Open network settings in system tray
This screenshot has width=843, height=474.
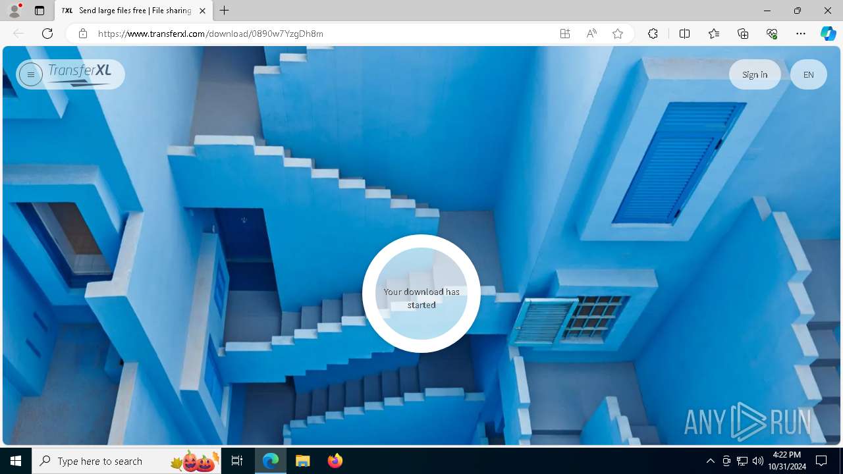pos(742,461)
